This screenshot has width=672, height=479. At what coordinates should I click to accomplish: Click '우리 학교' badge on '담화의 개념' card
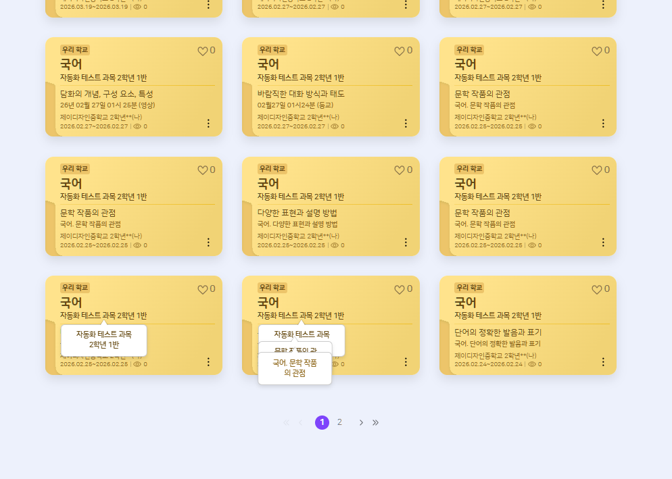(75, 50)
